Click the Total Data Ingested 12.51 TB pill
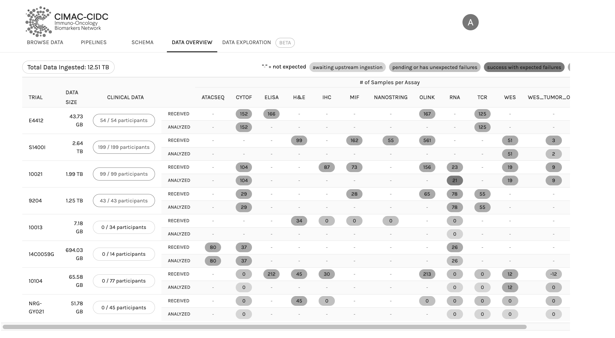 click(x=68, y=67)
